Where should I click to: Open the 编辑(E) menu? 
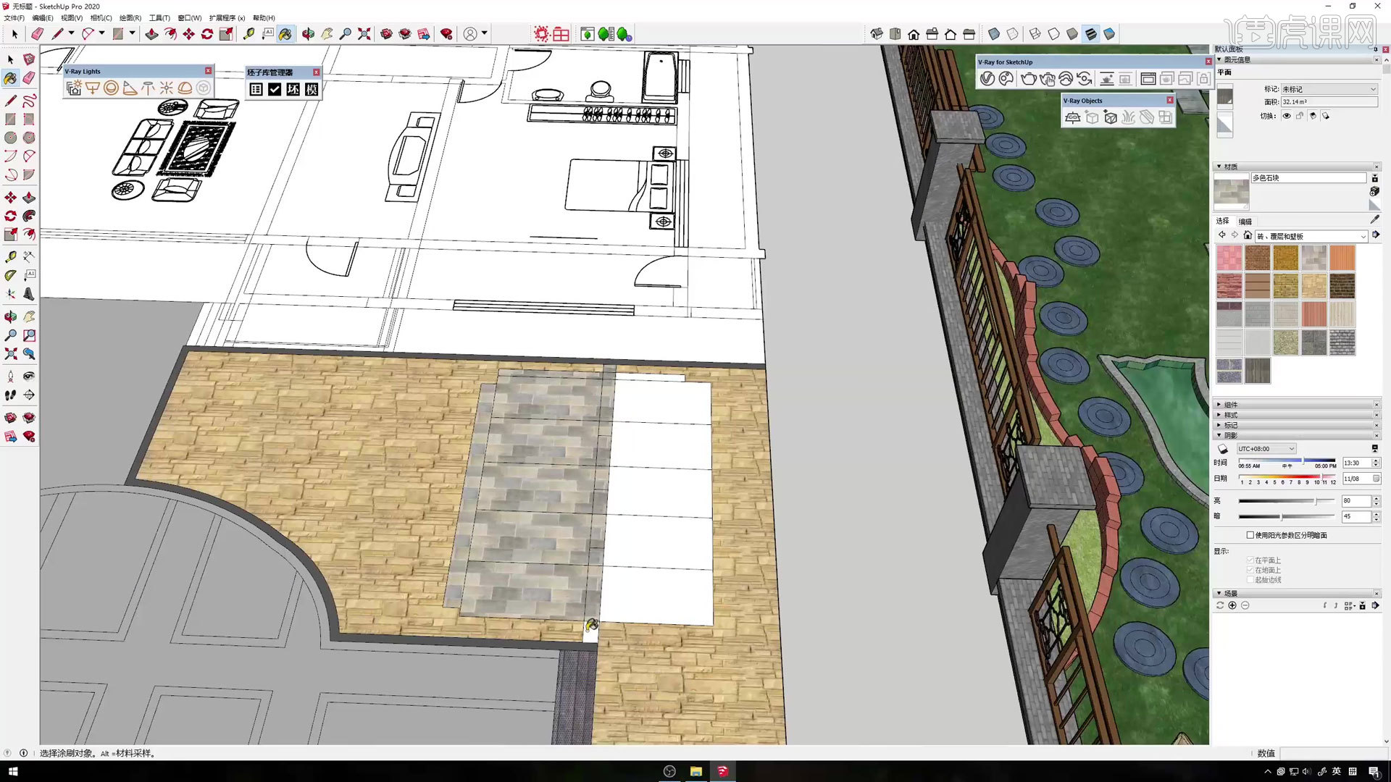pos(43,18)
